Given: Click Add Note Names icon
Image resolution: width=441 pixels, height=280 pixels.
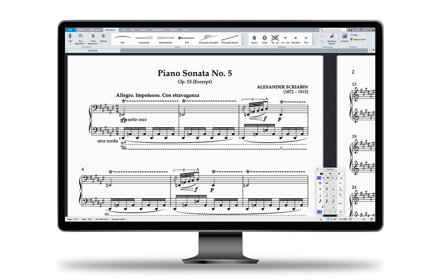Looking at the screenshot, I should [332, 38].
